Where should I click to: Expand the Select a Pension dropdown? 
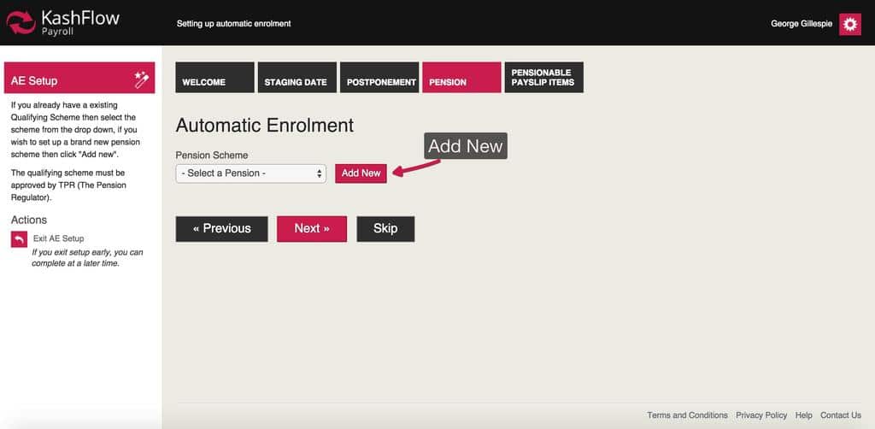point(250,173)
